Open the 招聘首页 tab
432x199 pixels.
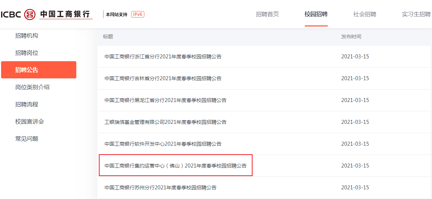coord(267,14)
